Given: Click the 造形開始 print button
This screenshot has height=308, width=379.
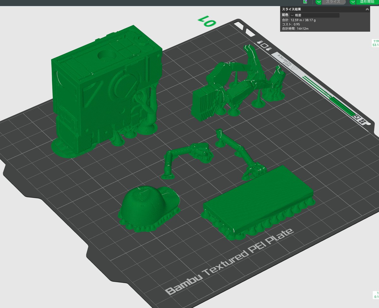Looking at the screenshot, I should pos(367,2).
